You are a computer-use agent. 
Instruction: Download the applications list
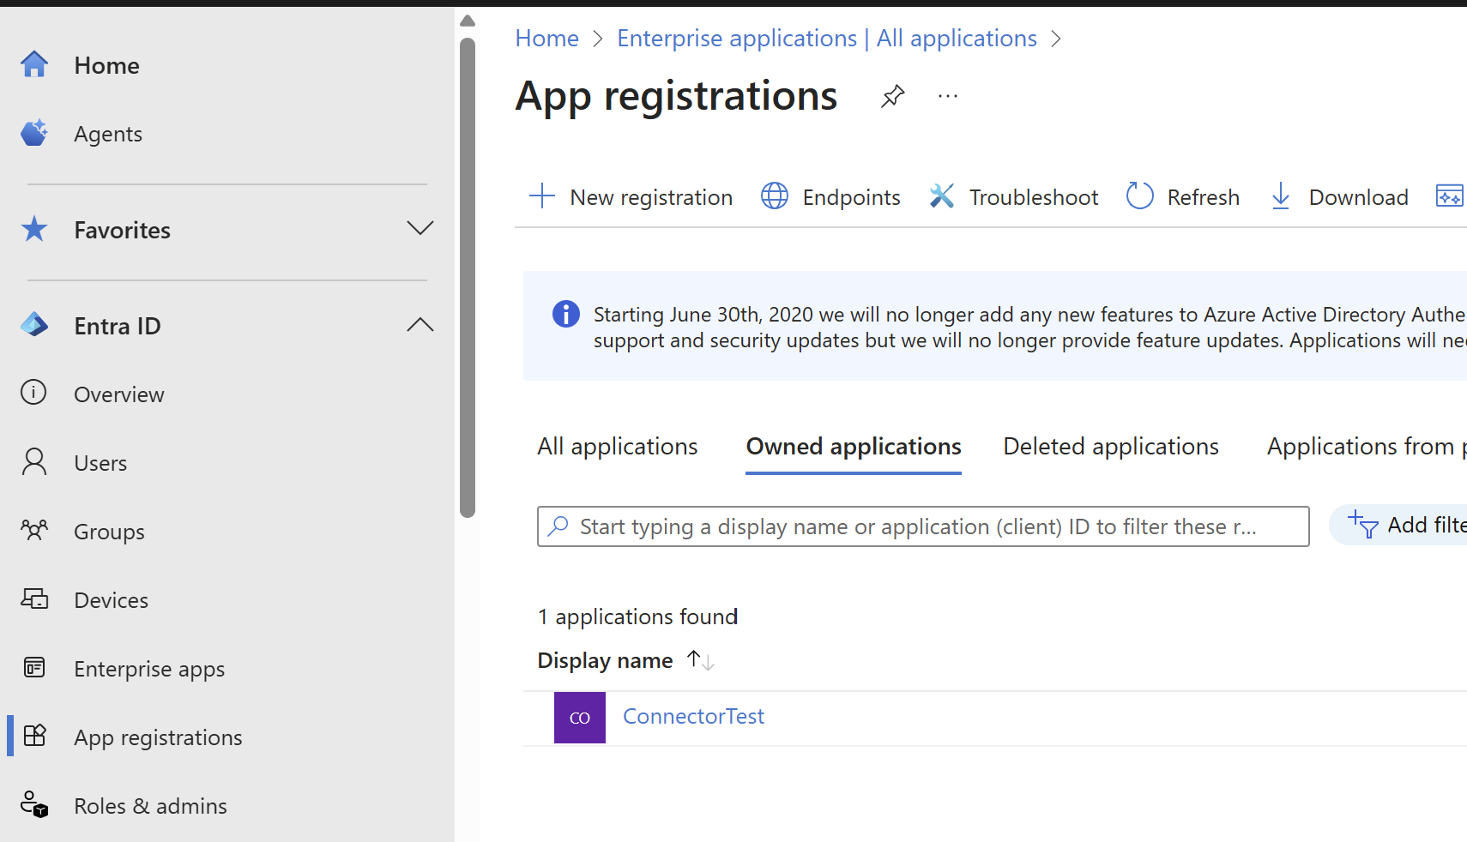coord(1338,196)
